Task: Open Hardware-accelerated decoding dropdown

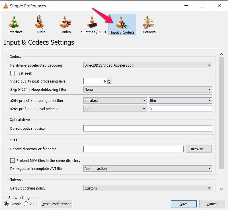Action: [148, 65]
